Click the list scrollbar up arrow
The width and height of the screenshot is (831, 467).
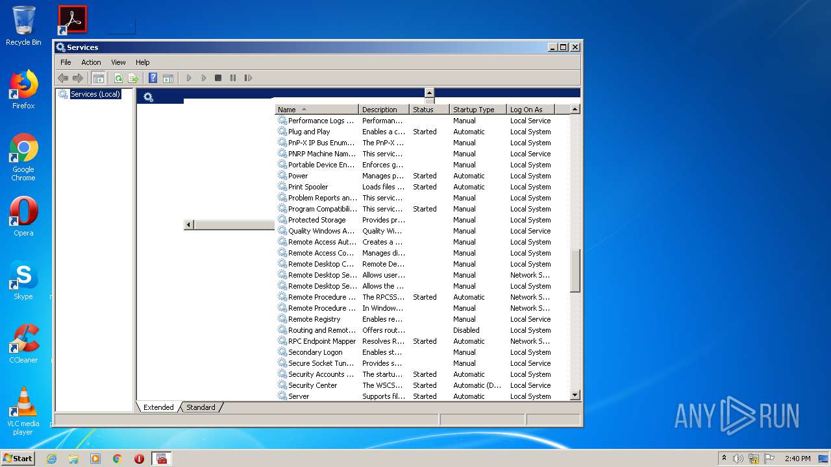pyautogui.click(x=575, y=110)
